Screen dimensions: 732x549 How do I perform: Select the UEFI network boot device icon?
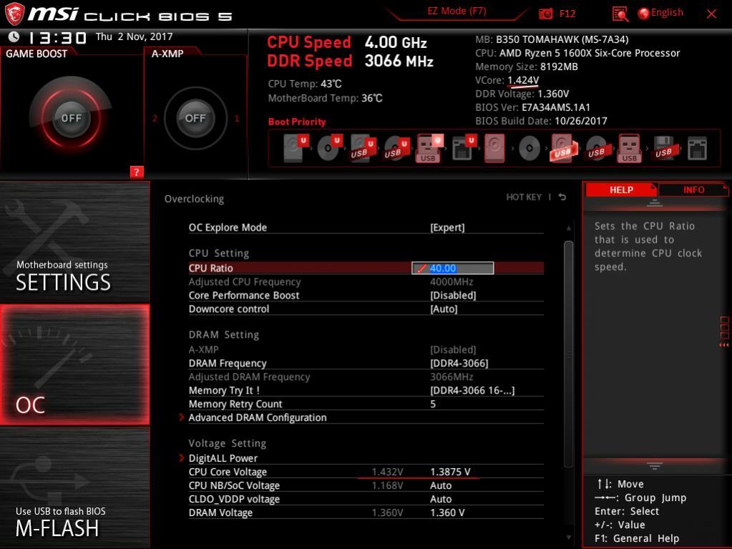(464, 147)
